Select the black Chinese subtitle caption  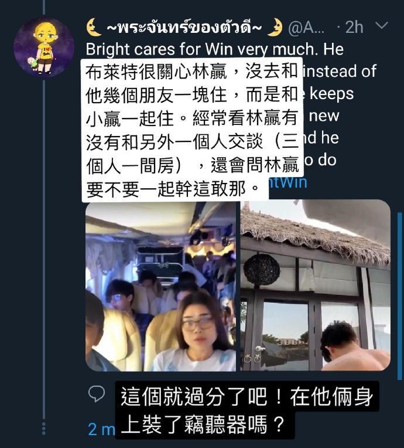[x=247, y=410]
